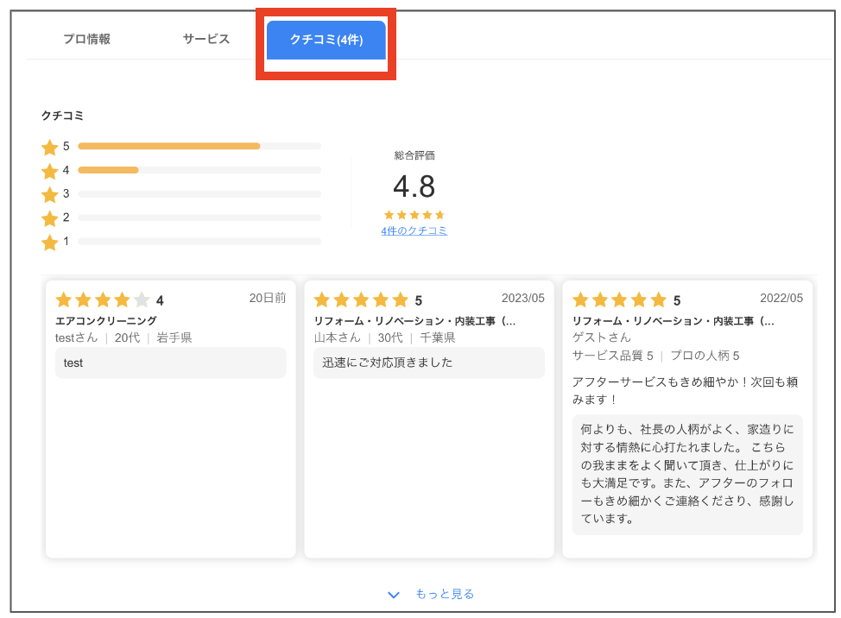The image size is (841, 618).
Task: Open 山本さん's review card from 2023/05
Action: pos(429,419)
